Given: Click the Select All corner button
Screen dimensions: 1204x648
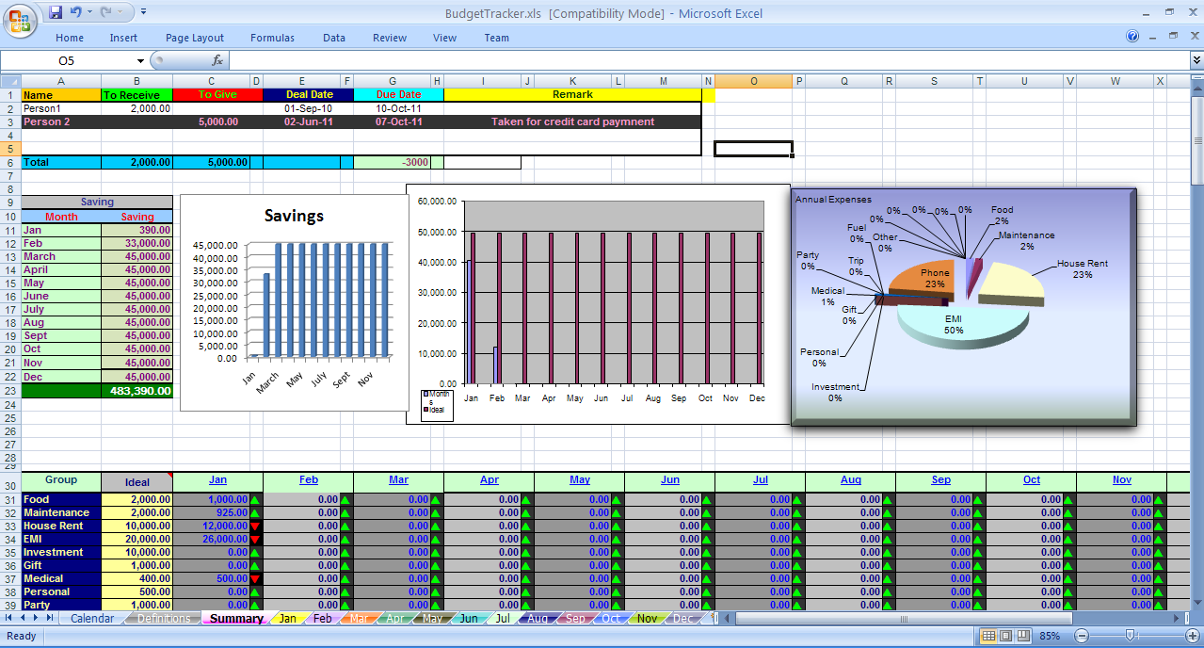Looking at the screenshot, I should click(x=9, y=81).
